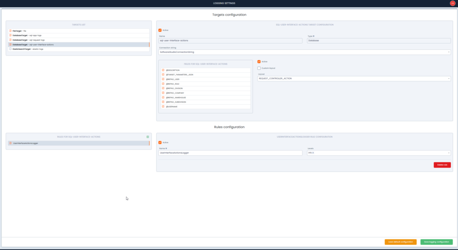
Task: Select the sql-user-interface-actions target row
Action: click(78, 45)
